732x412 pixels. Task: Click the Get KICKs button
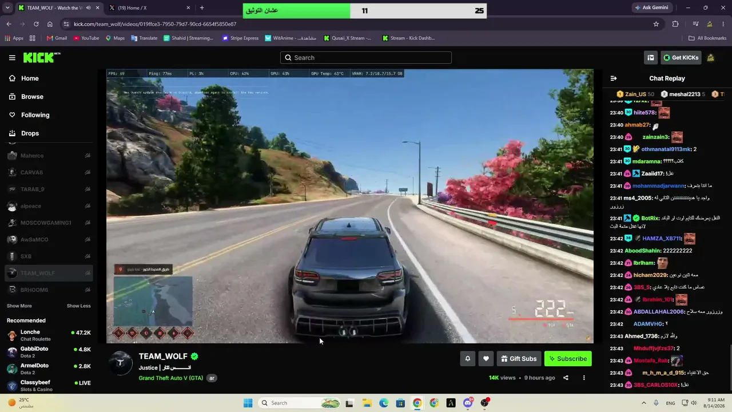(x=681, y=58)
